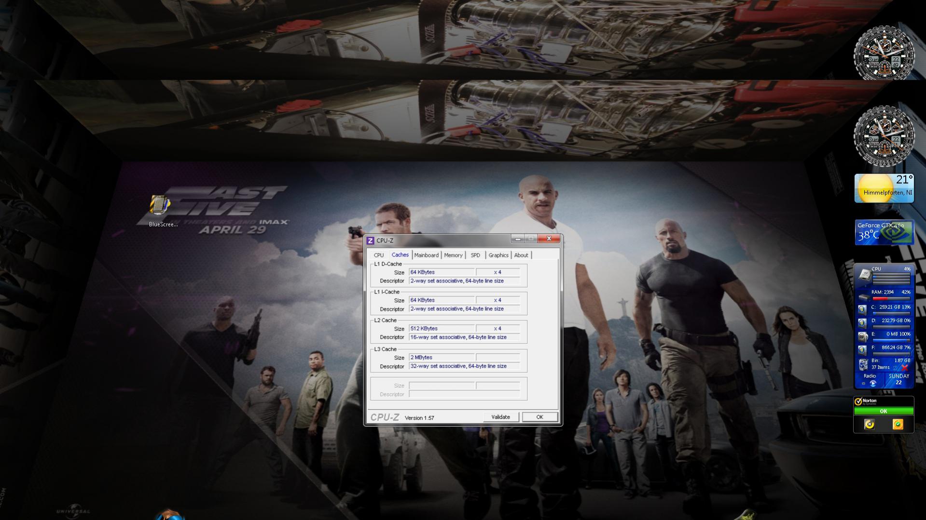Open the Mainboard tab
The height and width of the screenshot is (520, 926).
tap(426, 255)
